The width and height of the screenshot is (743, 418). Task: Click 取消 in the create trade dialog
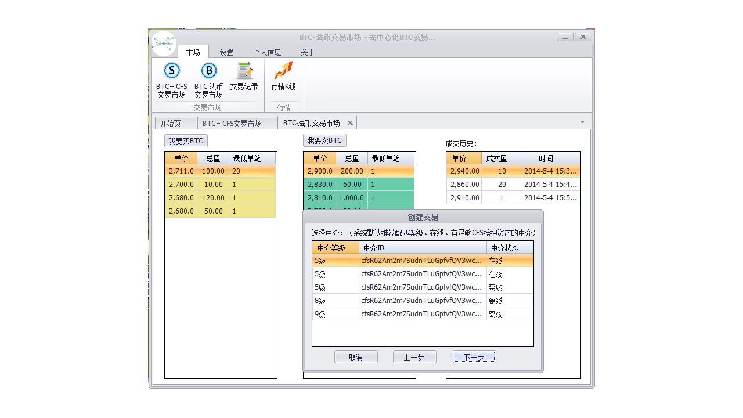tap(356, 357)
